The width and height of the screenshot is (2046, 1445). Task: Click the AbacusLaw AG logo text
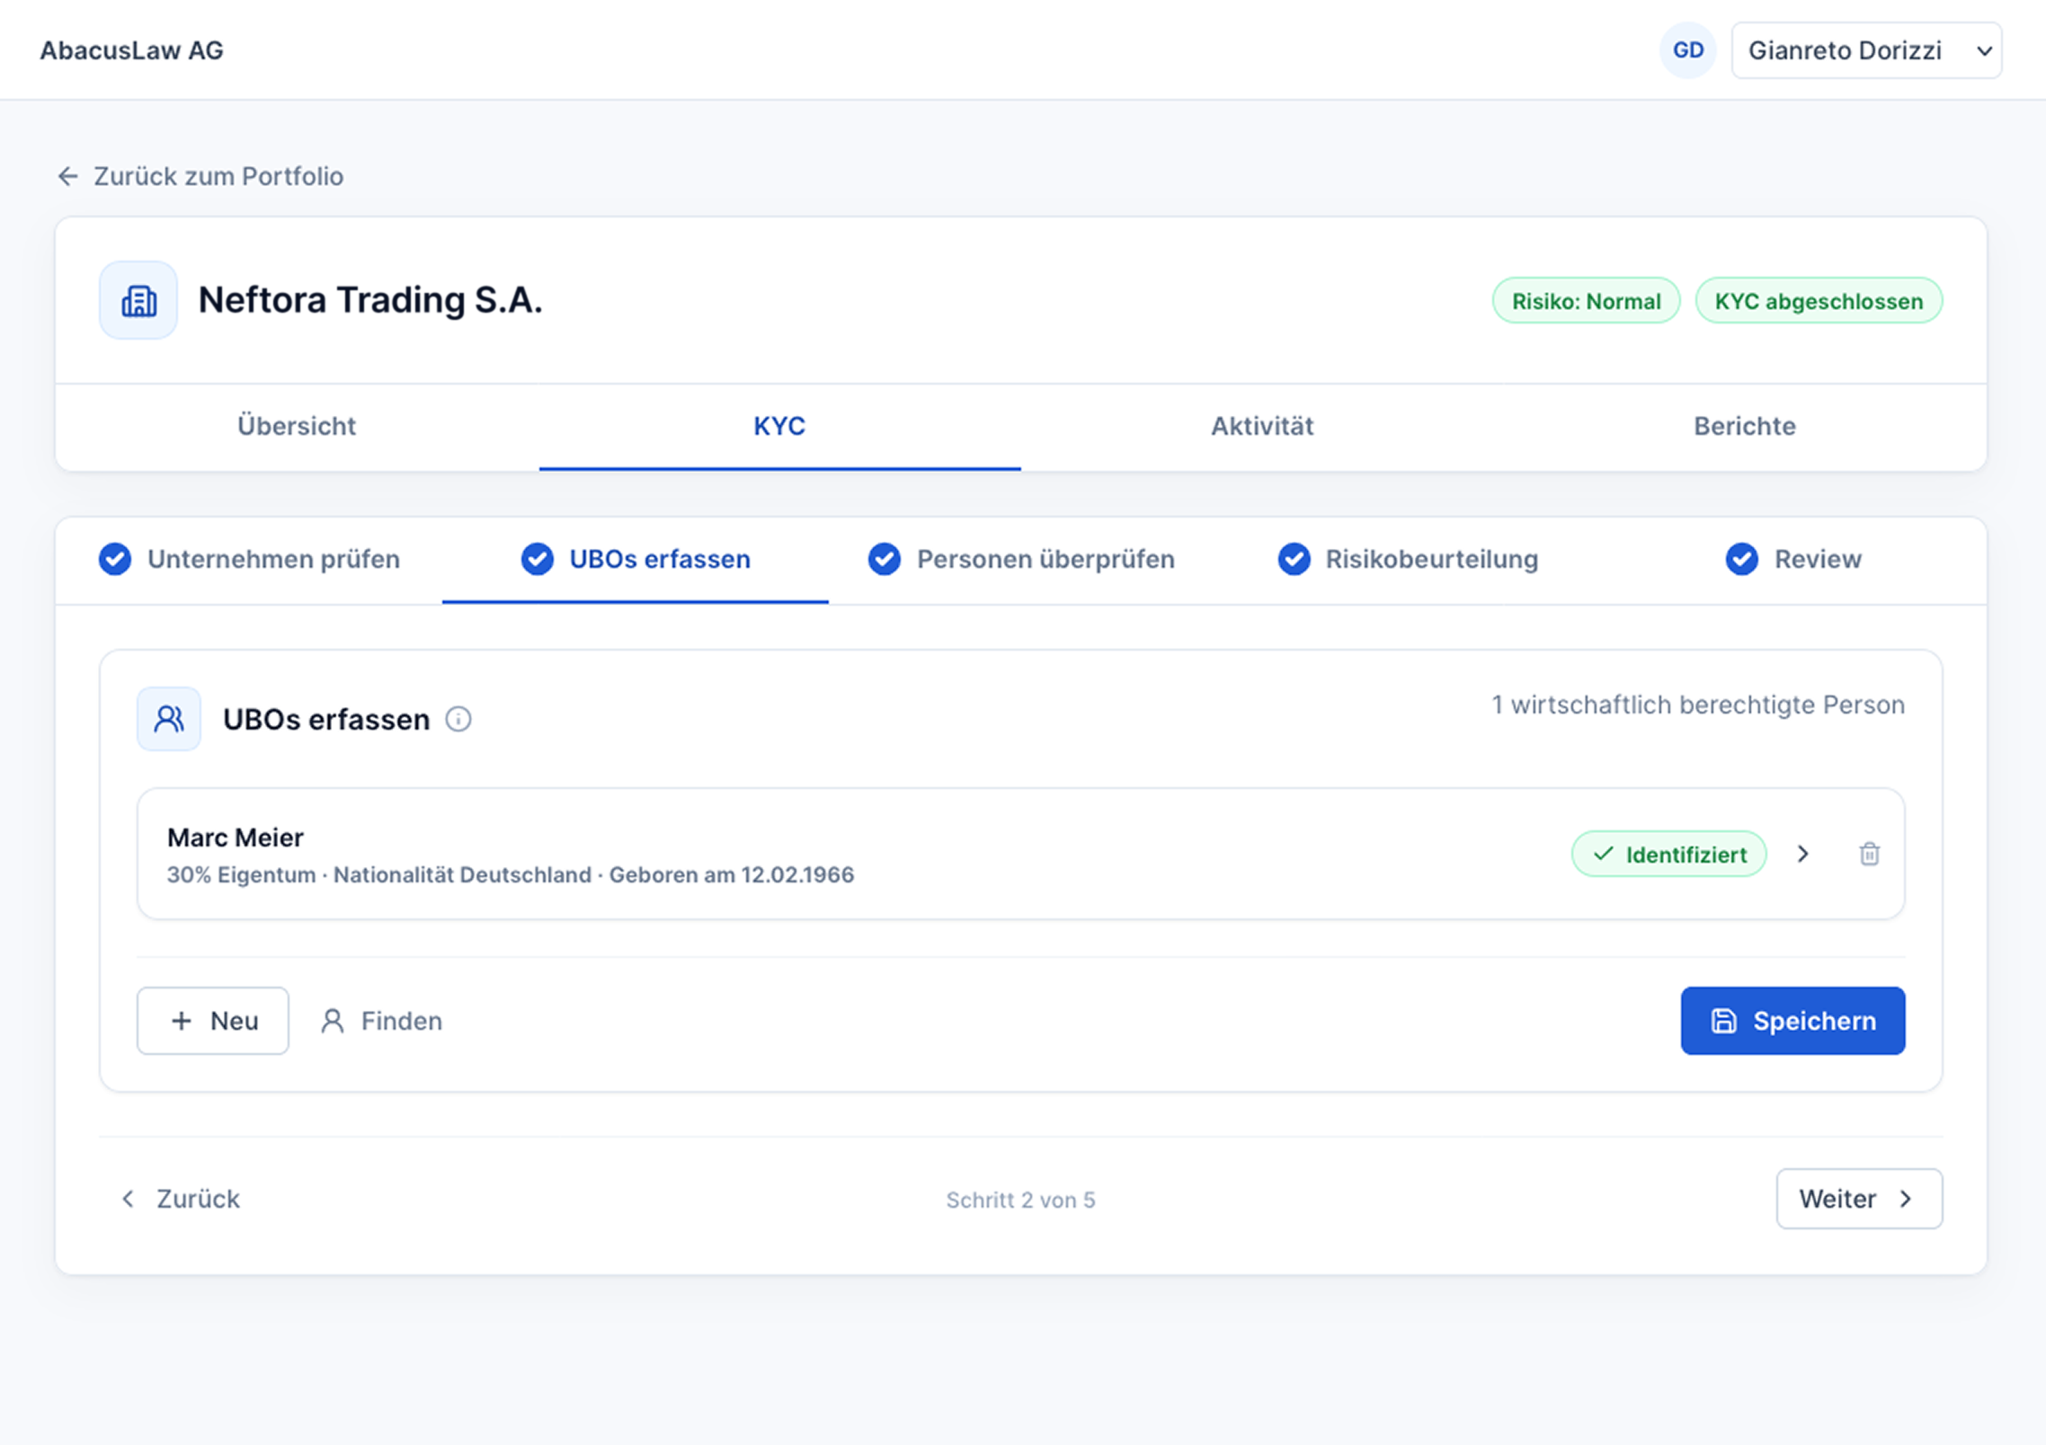pyautogui.click(x=131, y=50)
